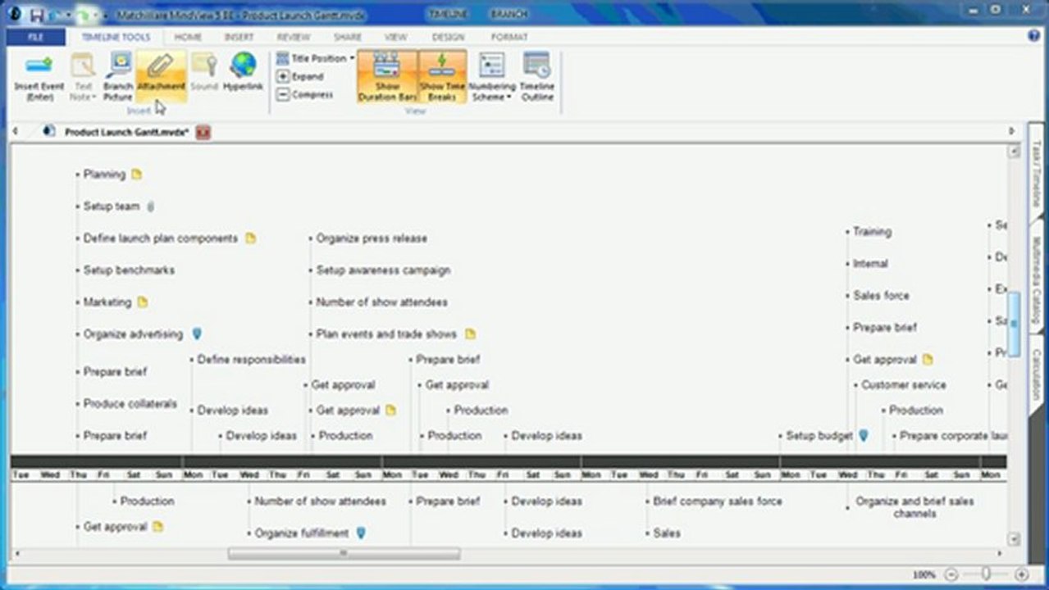Click the Compress button in the ribbon
The image size is (1049, 590).
pyautogui.click(x=305, y=95)
